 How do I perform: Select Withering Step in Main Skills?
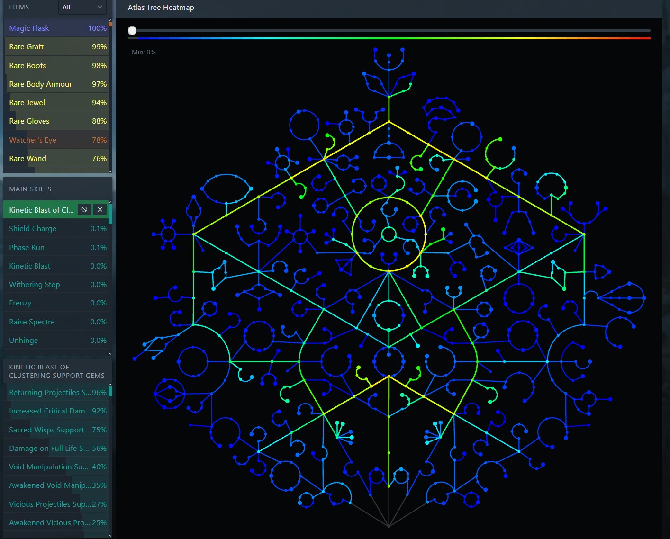coord(56,284)
